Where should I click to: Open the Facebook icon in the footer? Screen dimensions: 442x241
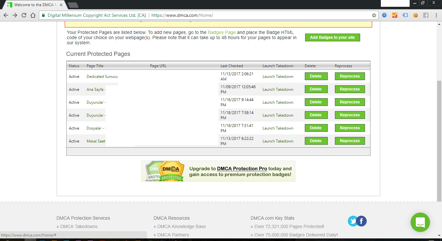click(x=361, y=221)
